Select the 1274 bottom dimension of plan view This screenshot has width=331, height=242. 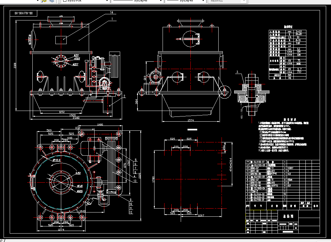pyautogui.click(x=61, y=230)
